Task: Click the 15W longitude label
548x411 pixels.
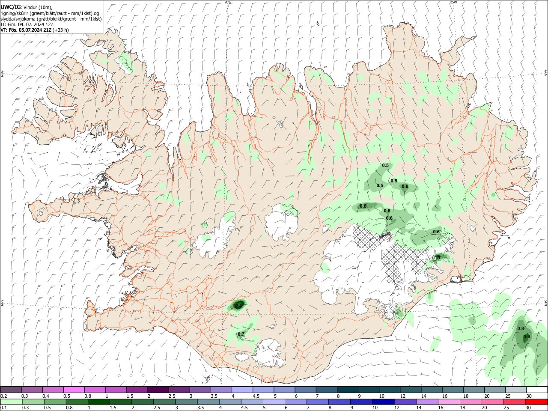Action: point(453,2)
